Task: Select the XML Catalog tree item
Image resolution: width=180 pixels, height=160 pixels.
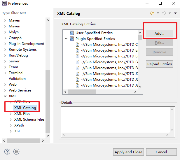Action: tap(25, 108)
